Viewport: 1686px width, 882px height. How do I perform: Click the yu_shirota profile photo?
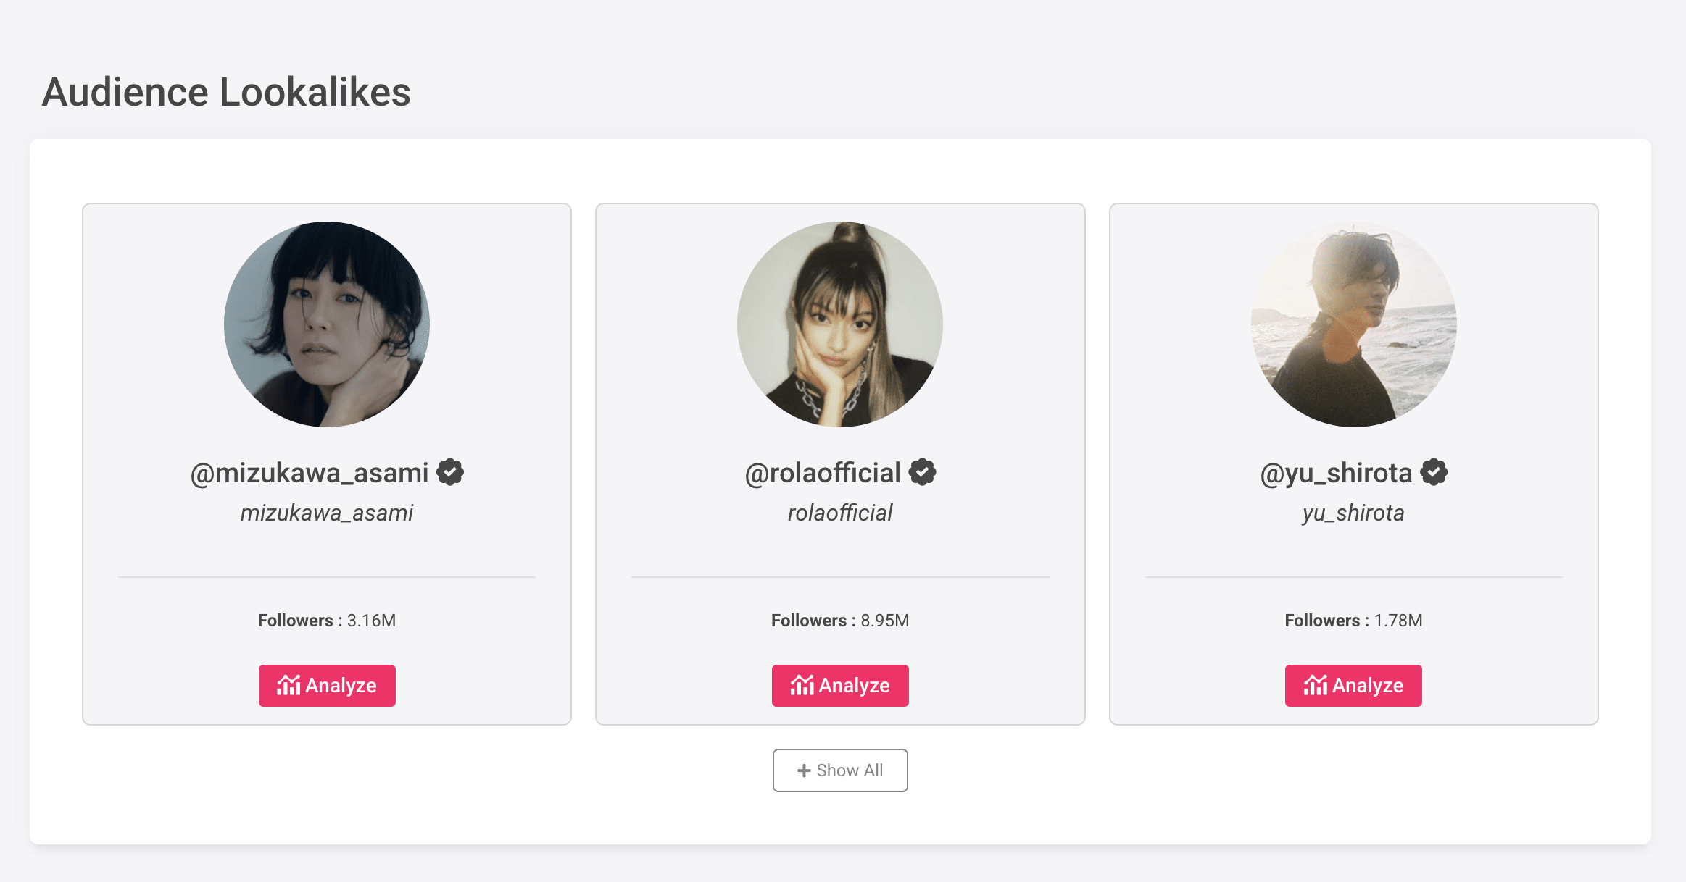[1353, 324]
